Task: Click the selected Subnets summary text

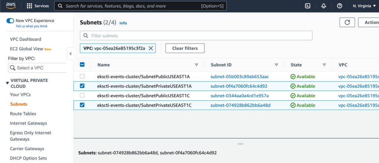Action: click(147, 153)
